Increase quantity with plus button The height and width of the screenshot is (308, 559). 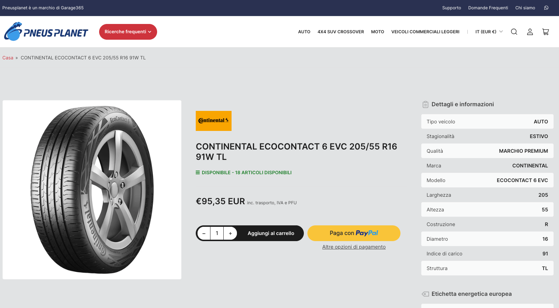click(x=230, y=233)
